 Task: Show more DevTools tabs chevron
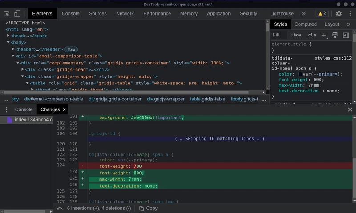click(x=303, y=14)
